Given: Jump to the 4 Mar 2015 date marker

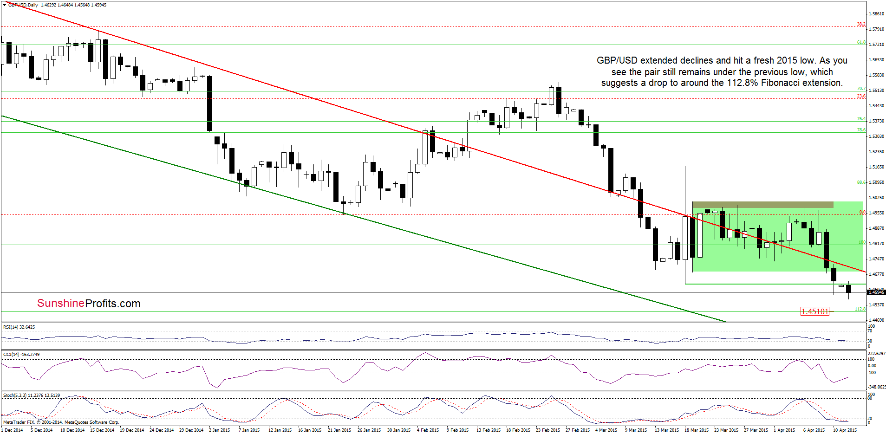Looking at the screenshot, I should pos(606,430).
